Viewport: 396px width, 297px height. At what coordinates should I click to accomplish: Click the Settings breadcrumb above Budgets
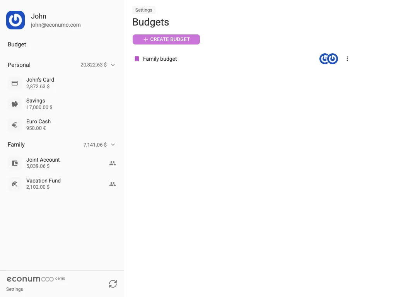tap(144, 10)
